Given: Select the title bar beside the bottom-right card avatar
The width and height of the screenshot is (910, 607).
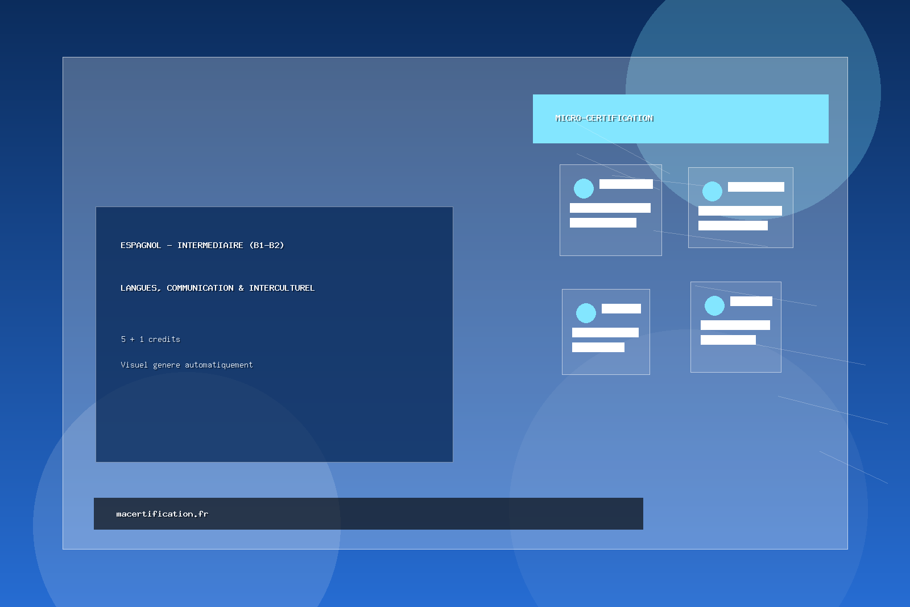Looking at the screenshot, I should click(751, 301).
